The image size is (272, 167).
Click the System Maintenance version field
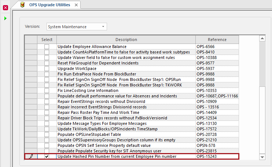click(x=77, y=27)
